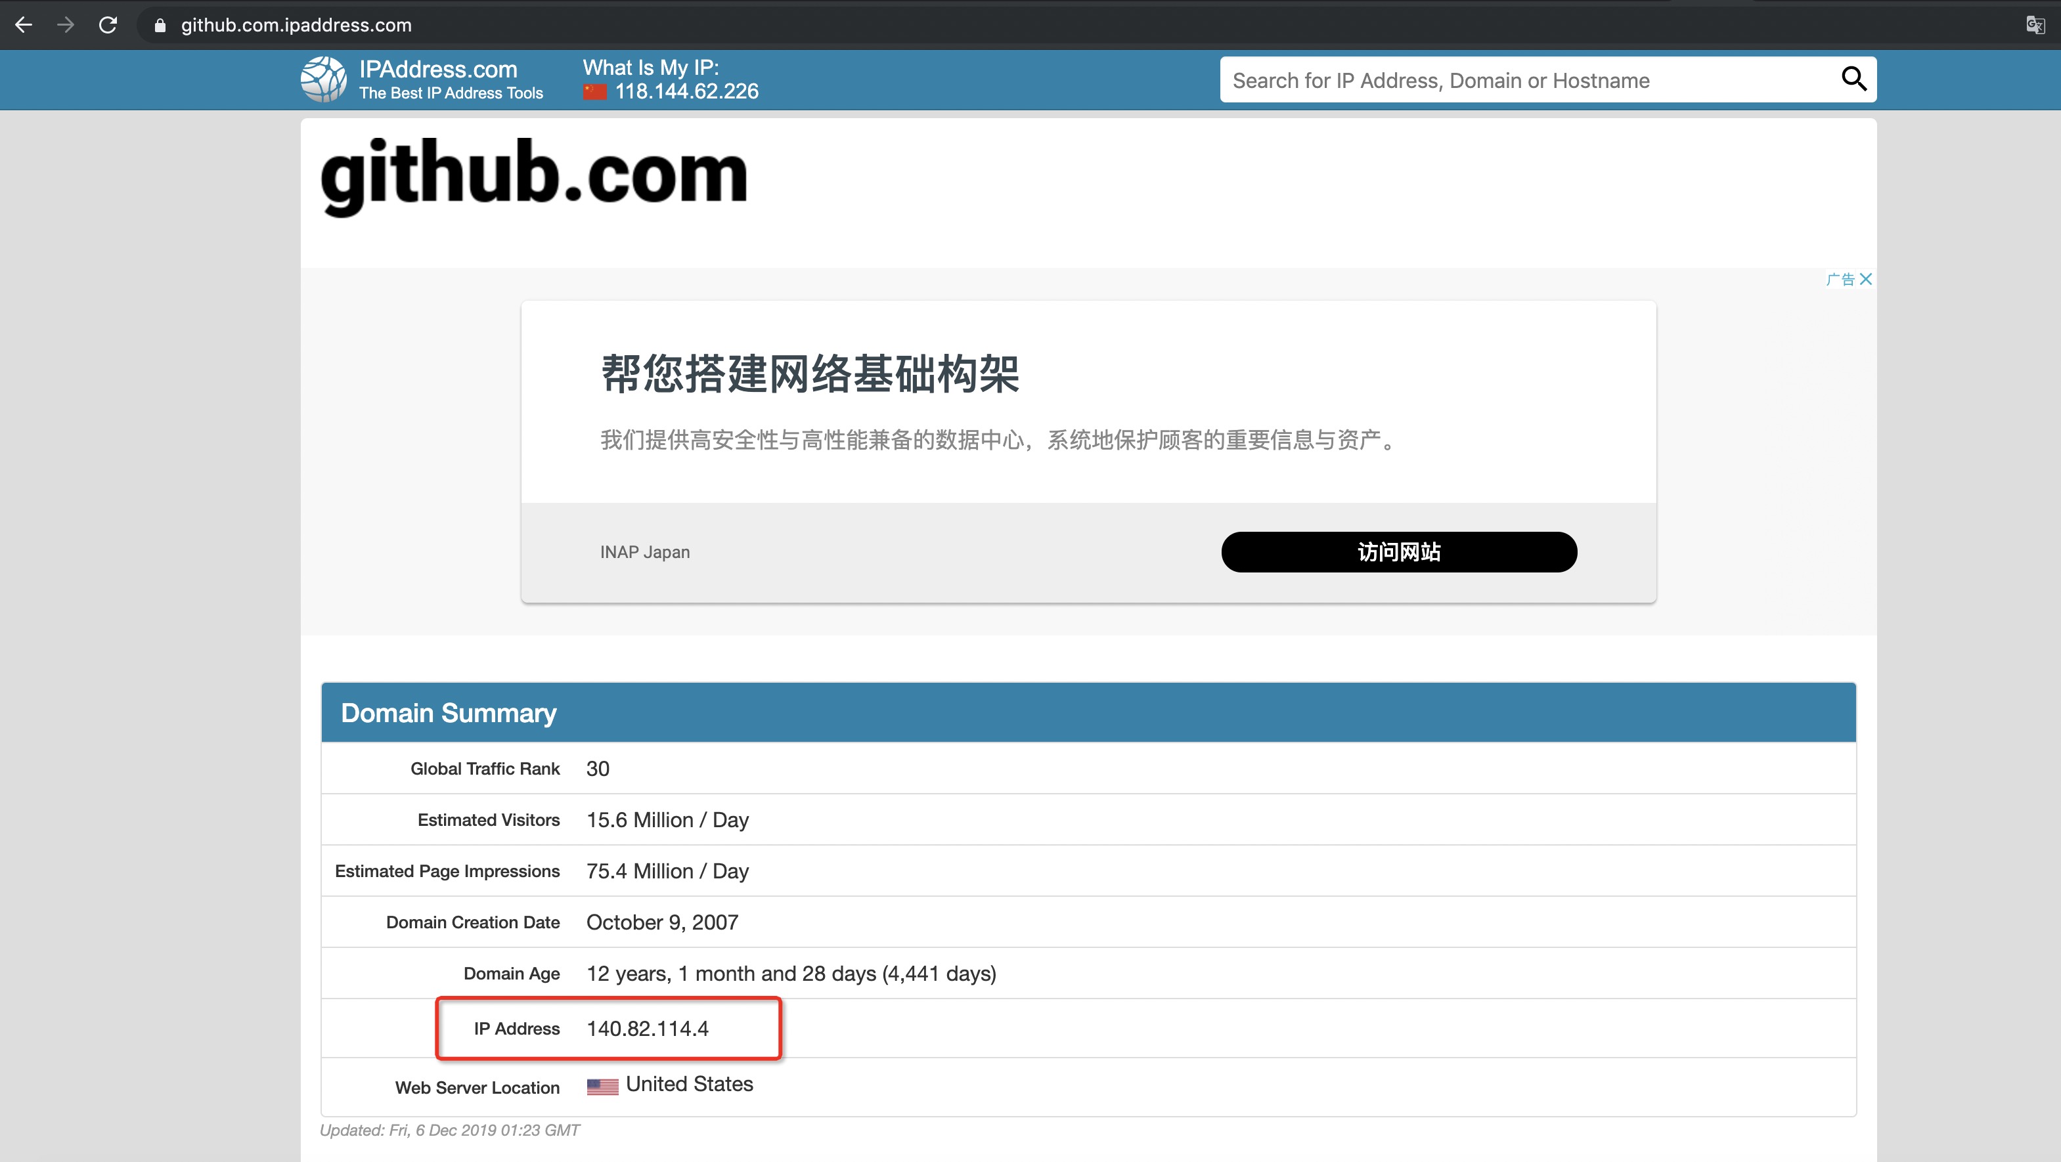Click the 15.6 Million / Day value
This screenshot has height=1162, width=2061.
pos(667,820)
